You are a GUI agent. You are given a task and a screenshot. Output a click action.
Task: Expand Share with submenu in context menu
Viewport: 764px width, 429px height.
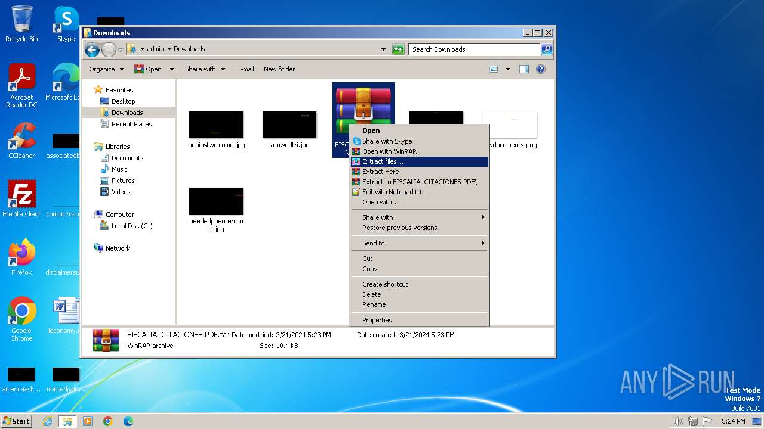click(419, 217)
